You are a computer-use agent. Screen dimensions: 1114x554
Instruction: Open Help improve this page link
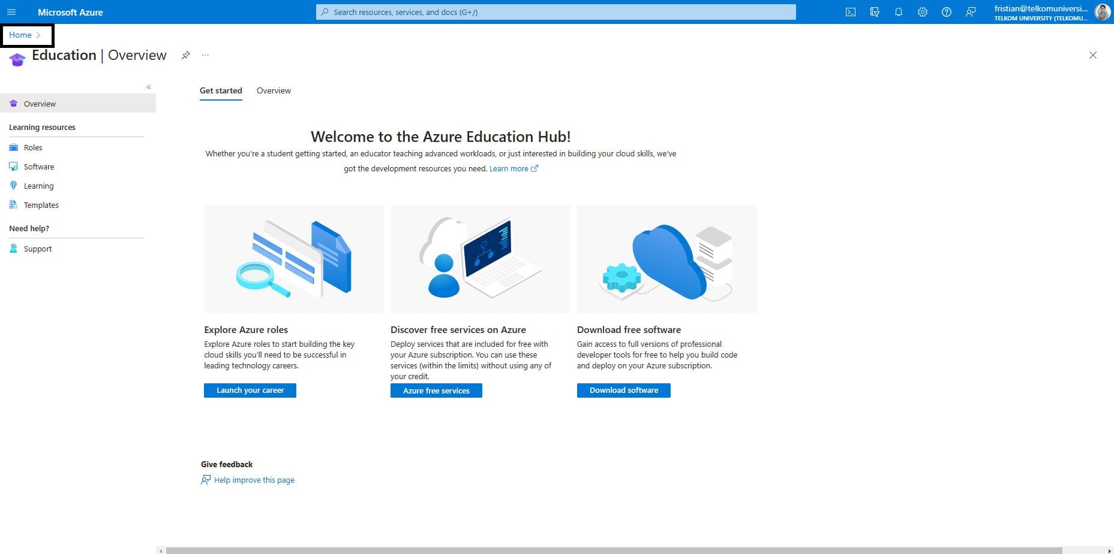tap(254, 480)
